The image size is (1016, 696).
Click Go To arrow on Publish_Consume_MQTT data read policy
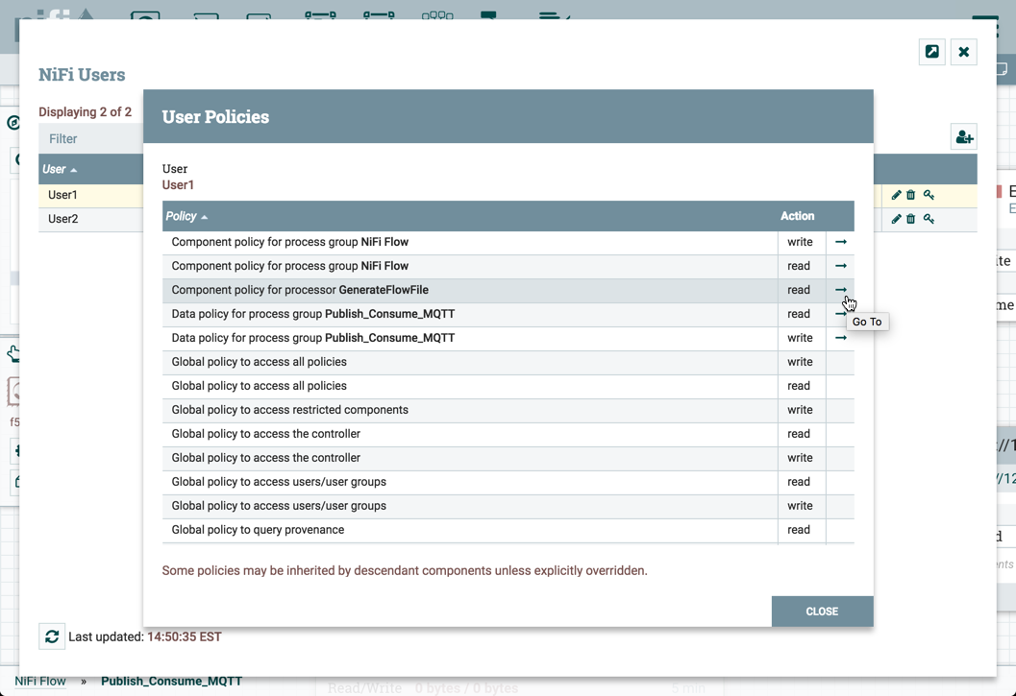840,314
